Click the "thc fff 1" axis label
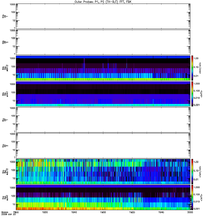This screenshot has width=206, height=220. 5,120
